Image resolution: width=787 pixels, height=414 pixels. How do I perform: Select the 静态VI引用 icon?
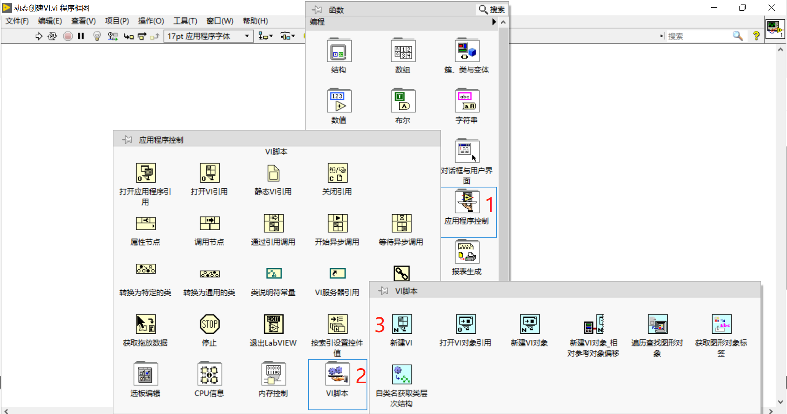[x=273, y=173]
